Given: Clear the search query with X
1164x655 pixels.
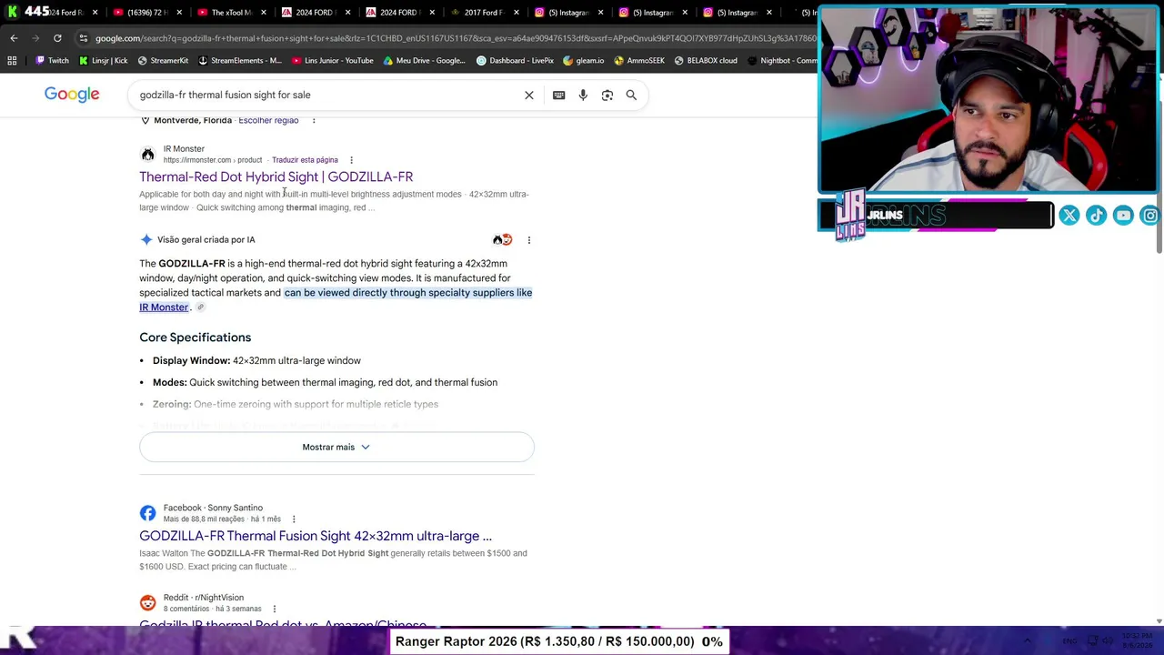Looking at the screenshot, I should pos(529,95).
